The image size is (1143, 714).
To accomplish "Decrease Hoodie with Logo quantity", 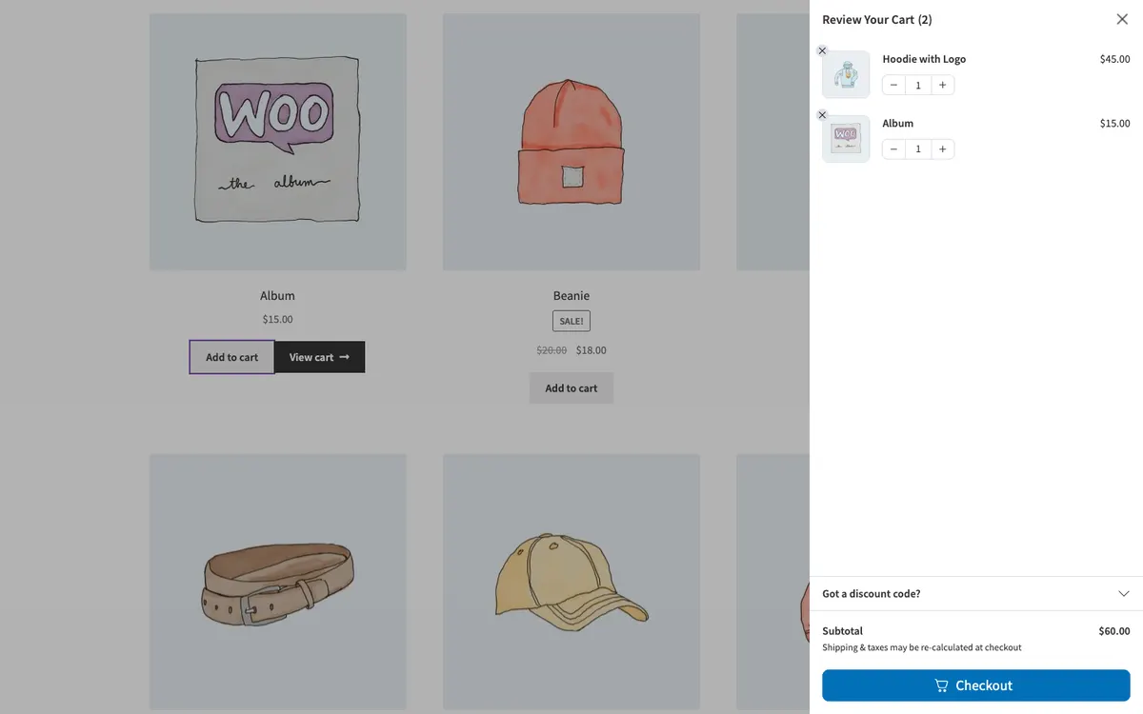I will pos(893,85).
